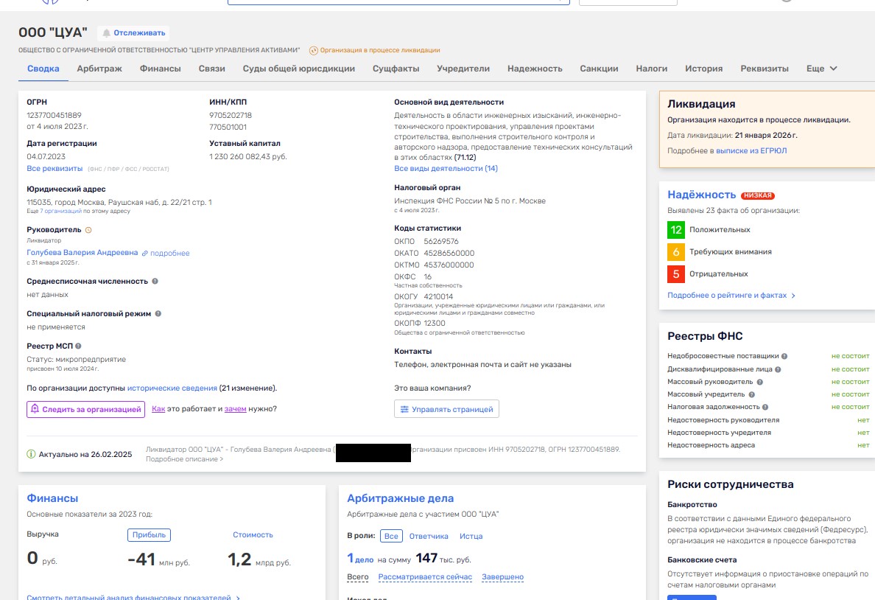Open the Санкции tab
The height and width of the screenshot is (600, 875).
[599, 69]
